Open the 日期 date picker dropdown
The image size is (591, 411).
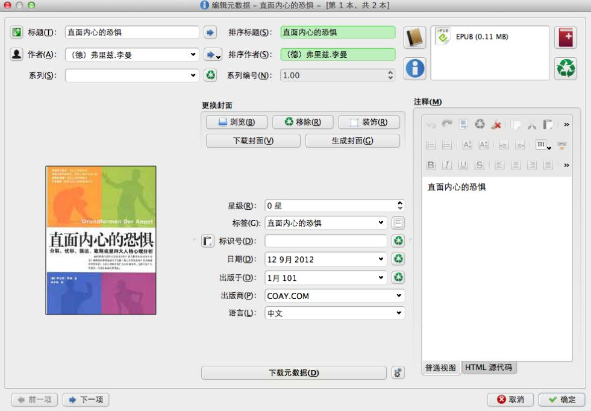point(381,259)
